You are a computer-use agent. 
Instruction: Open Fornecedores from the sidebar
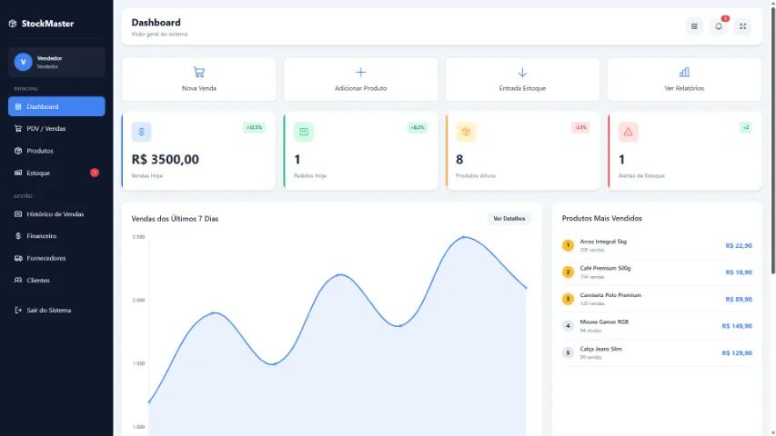tap(56, 258)
